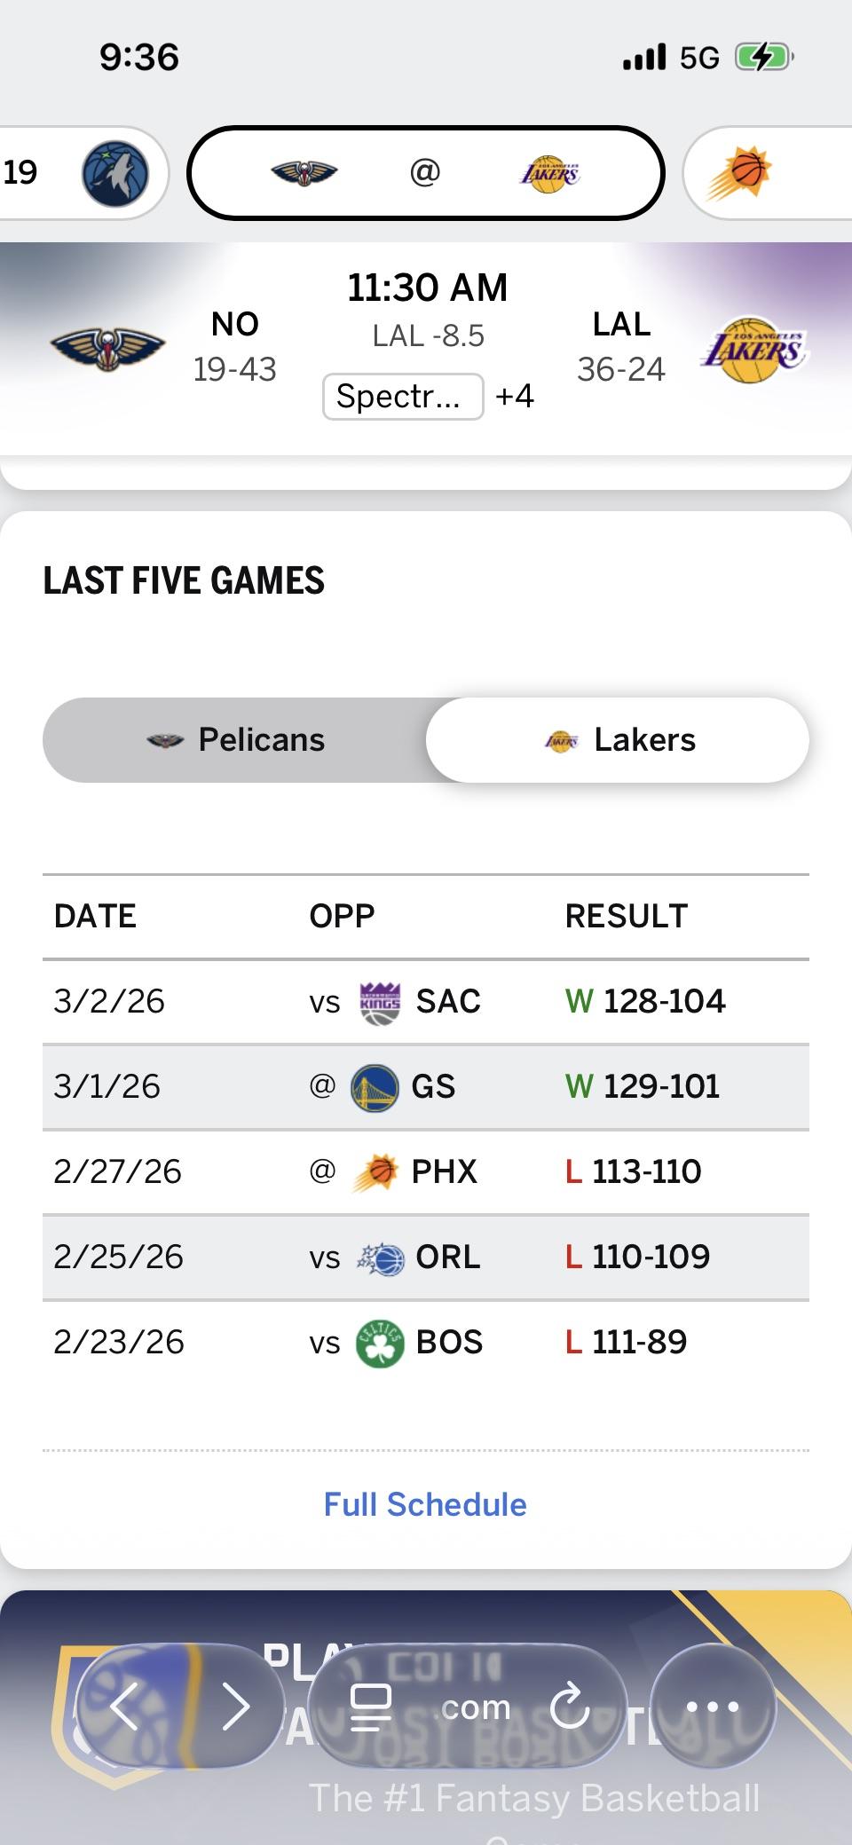Tap the Boston Celtics logo
Image resolution: width=852 pixels, height=1845 pixels.
click(x=380, y=1344)
